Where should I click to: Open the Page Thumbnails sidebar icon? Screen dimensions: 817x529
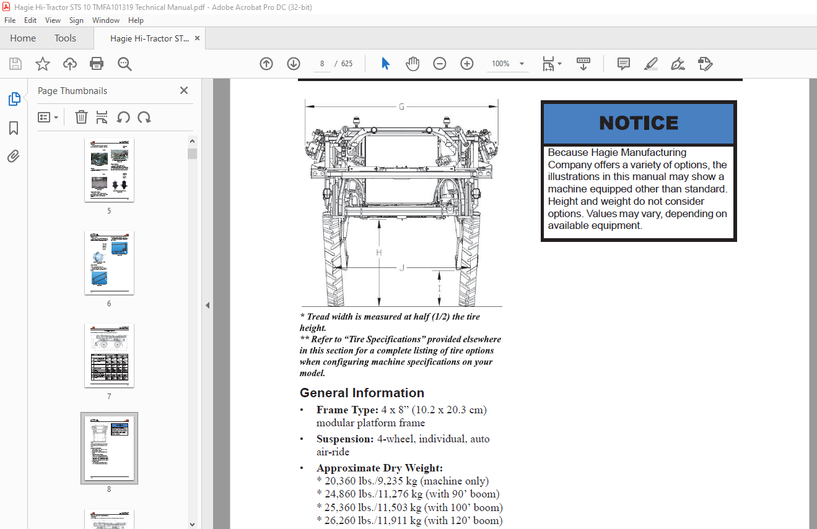(x=14, y=99)
